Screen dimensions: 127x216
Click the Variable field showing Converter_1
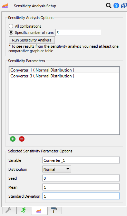(81, 160)
